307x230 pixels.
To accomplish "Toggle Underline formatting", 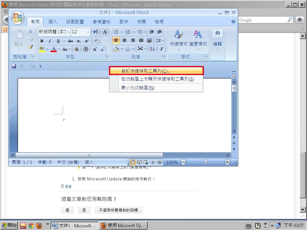I will (58, 41).
